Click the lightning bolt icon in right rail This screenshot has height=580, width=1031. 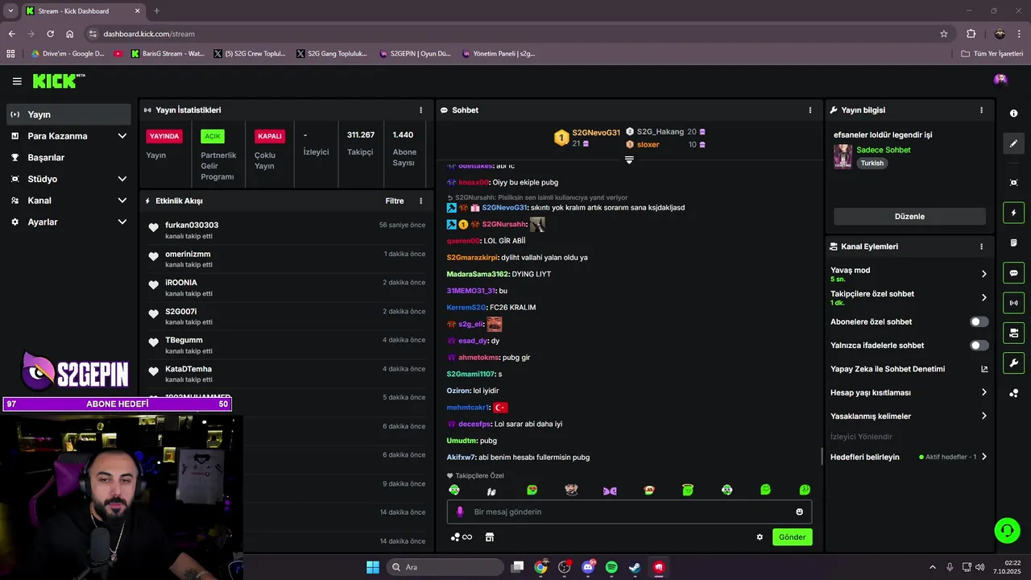[1013, 213]
